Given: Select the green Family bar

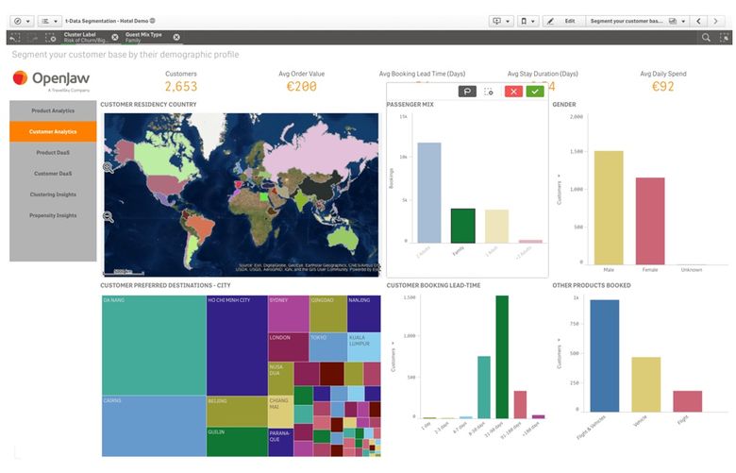Looking at the screenshot, I should pyautogui.click(x=462, y=226).
